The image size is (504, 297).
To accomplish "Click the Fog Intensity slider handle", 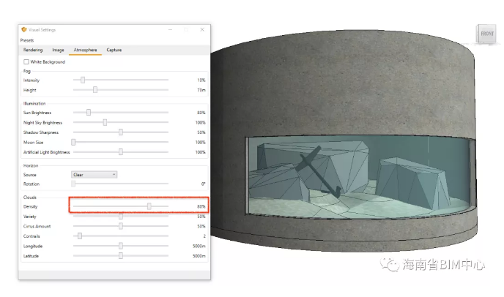I will click(x=83, y=80).
